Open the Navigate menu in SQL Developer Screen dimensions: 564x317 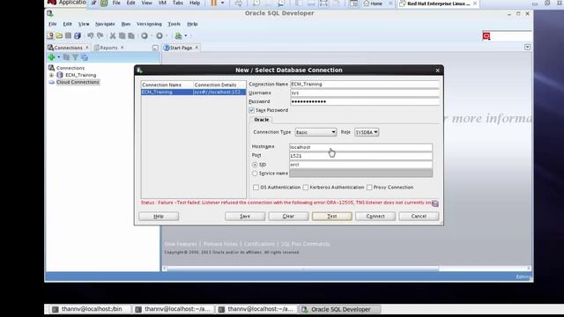tap(105, 24)
